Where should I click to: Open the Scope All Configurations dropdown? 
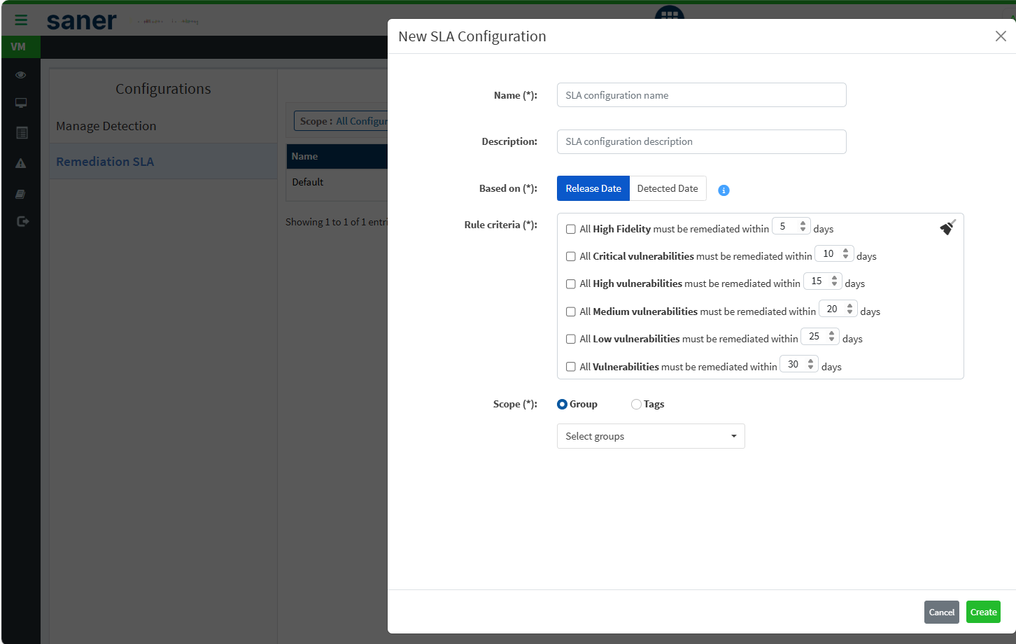pos(341,121)
